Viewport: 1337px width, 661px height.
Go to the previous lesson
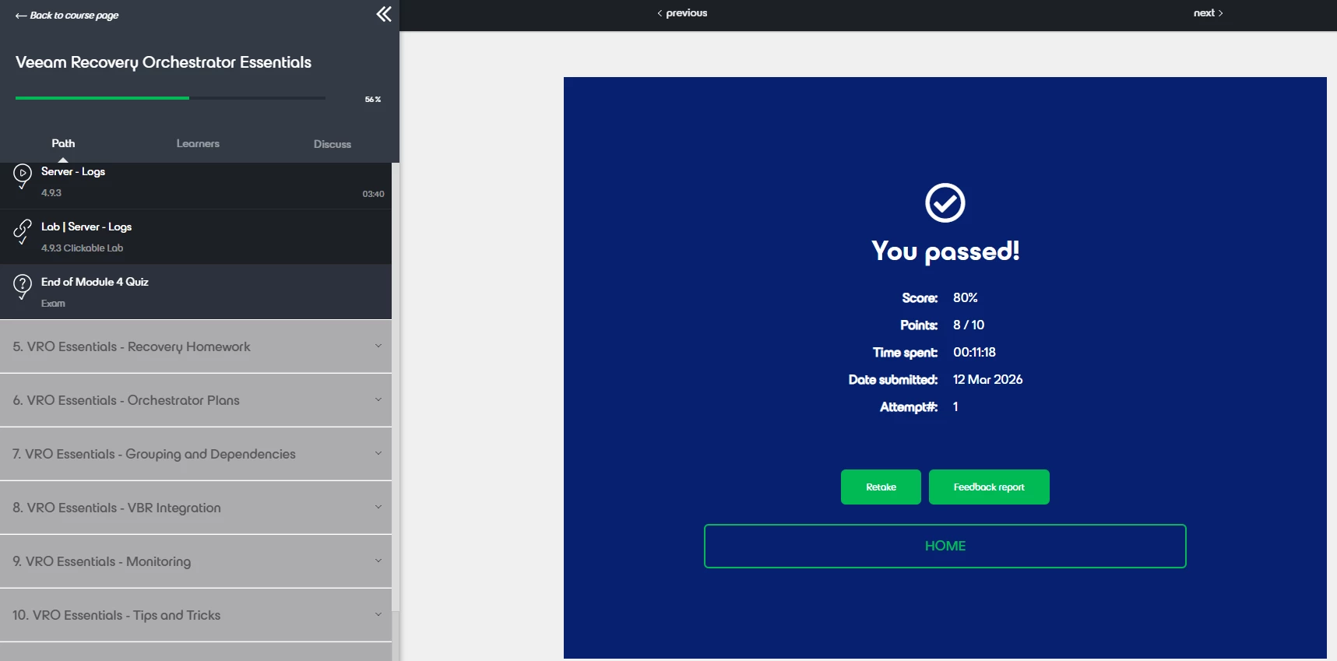coord(682,13)
